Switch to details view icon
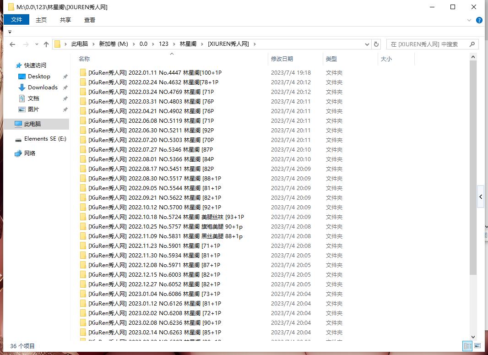This screenshot has width=488, height=355. (x=467, y=346)
